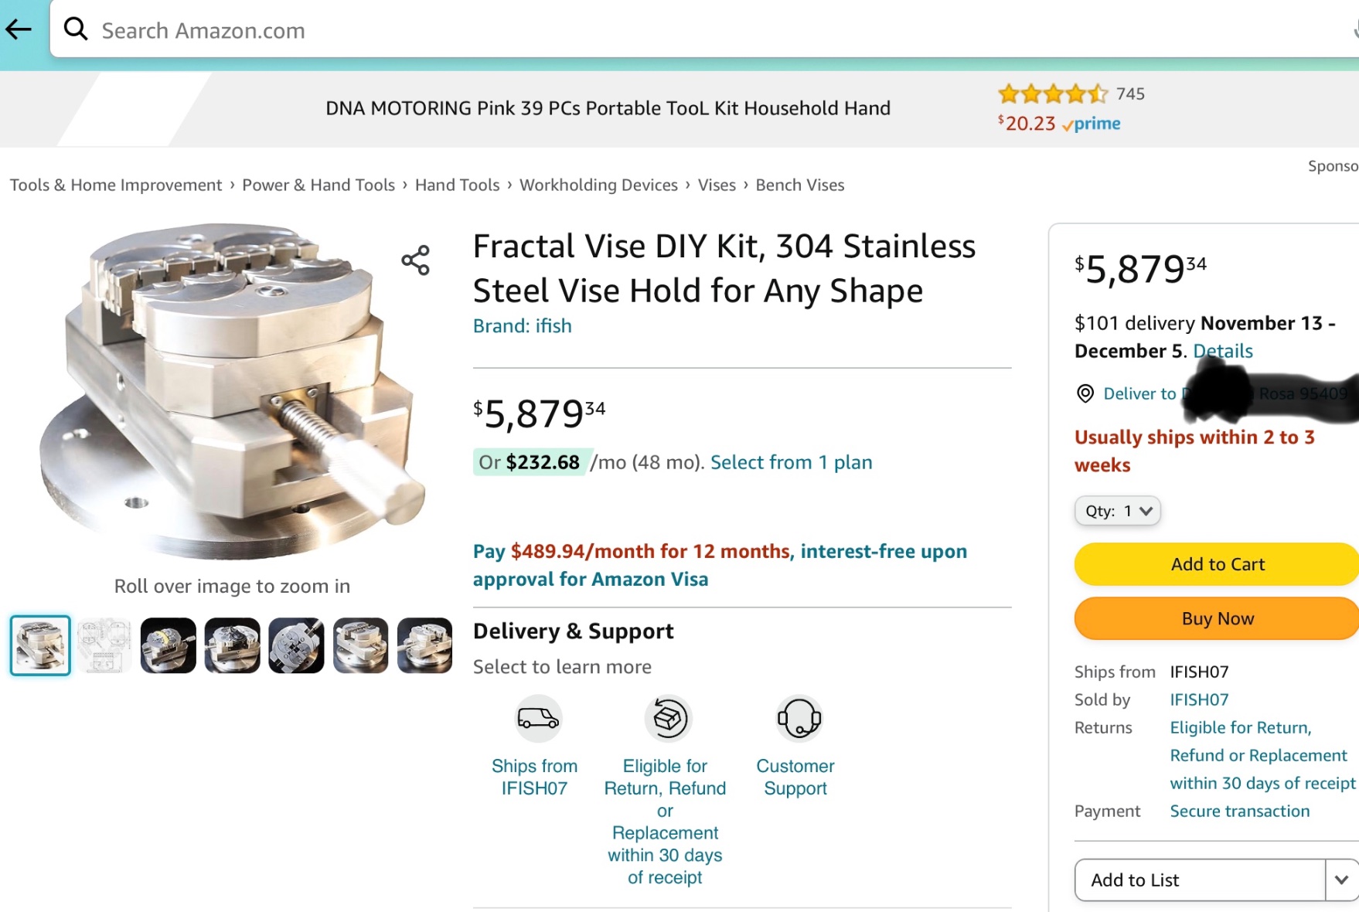Click the return box icon
1359x912 pixels.
click(668, 719)
